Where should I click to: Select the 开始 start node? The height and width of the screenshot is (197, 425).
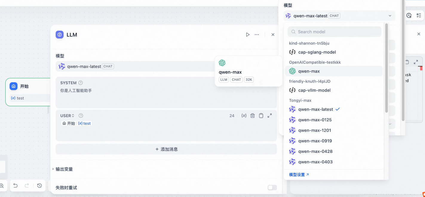[x=28, y=92]
